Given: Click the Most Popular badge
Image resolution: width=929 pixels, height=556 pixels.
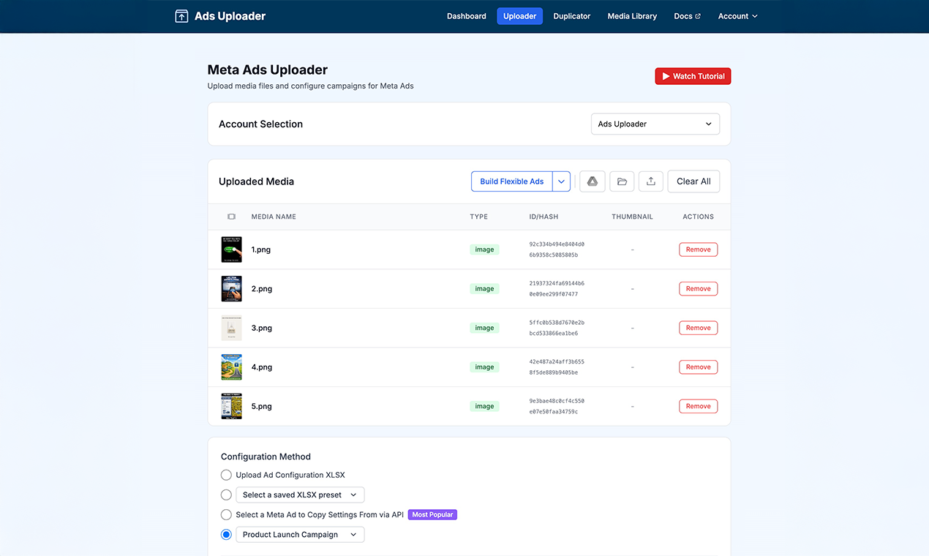Looking at the screenshot, I should coord(432,514).
